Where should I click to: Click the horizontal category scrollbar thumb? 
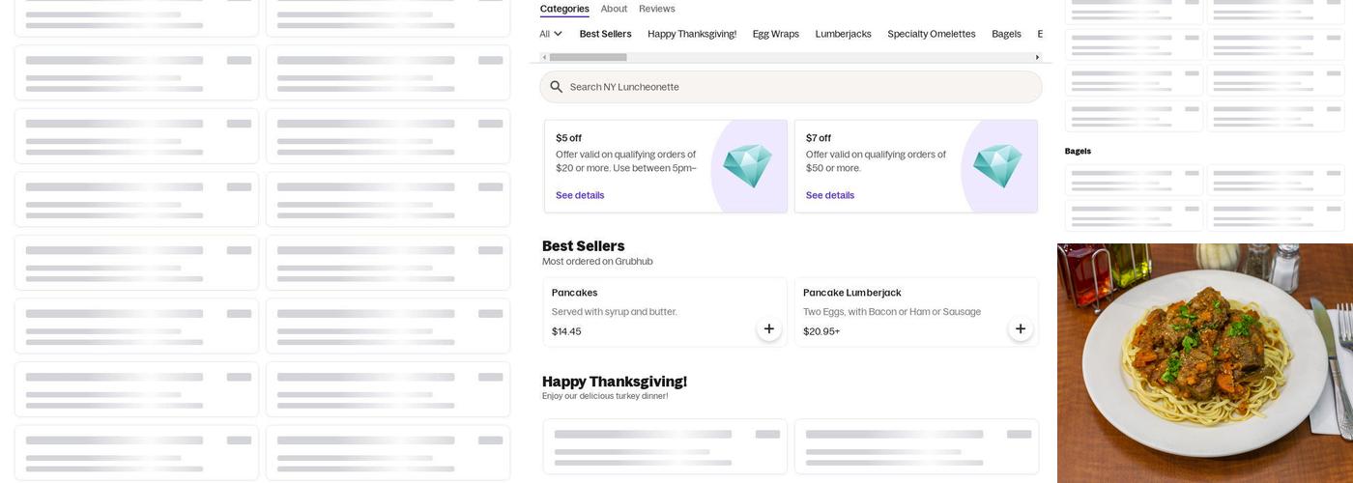click(588, 57)
